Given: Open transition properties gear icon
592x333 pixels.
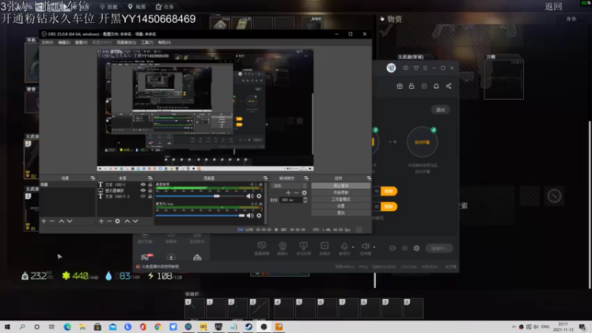Looking at the screenshot, I should [304, 193].
